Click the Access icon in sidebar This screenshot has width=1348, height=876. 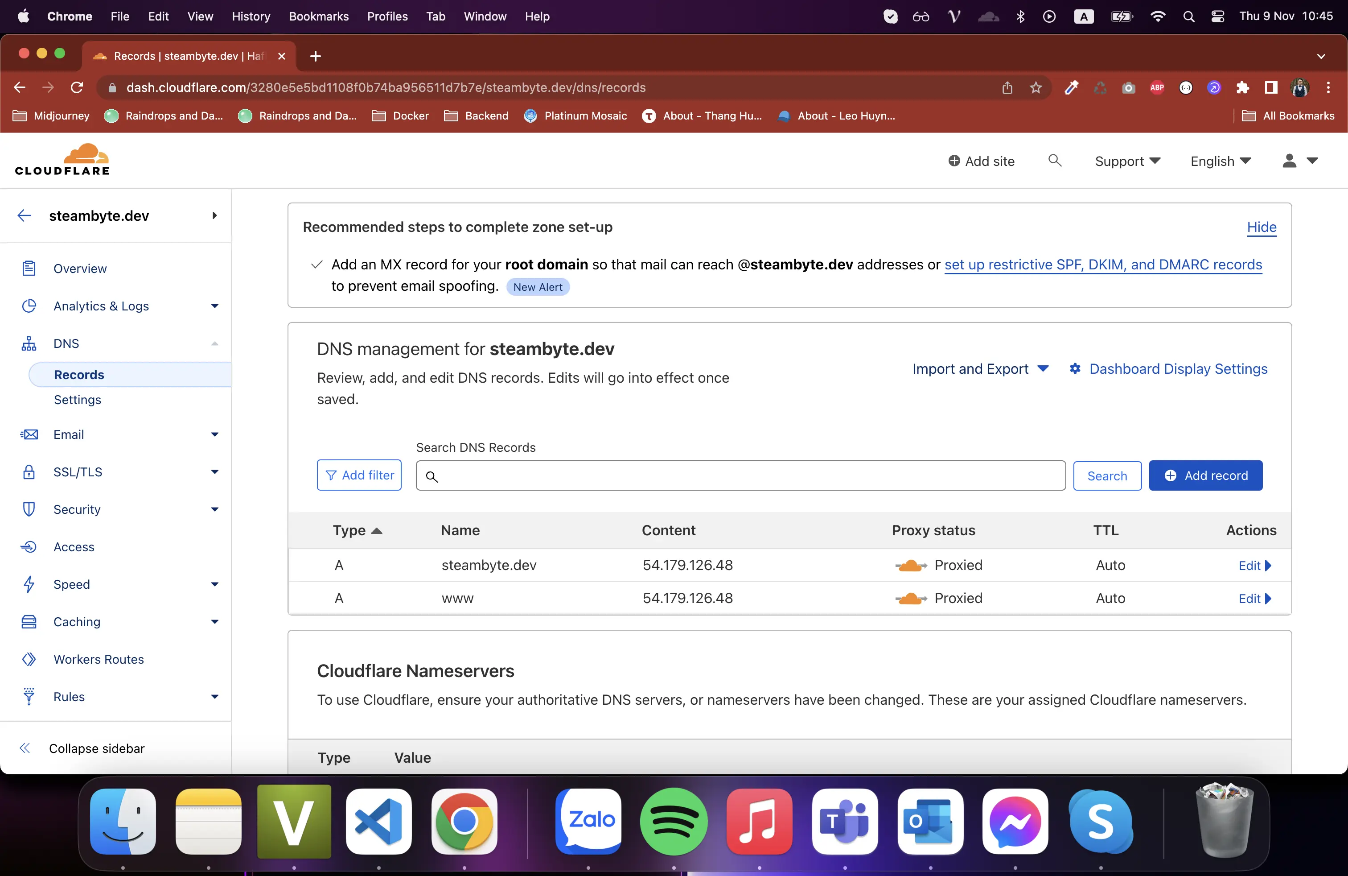point(29,547)
